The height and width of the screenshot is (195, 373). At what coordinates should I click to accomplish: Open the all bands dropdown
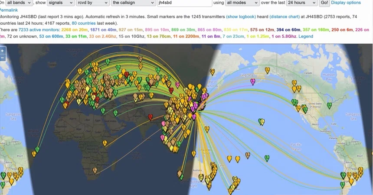[19, 3]
